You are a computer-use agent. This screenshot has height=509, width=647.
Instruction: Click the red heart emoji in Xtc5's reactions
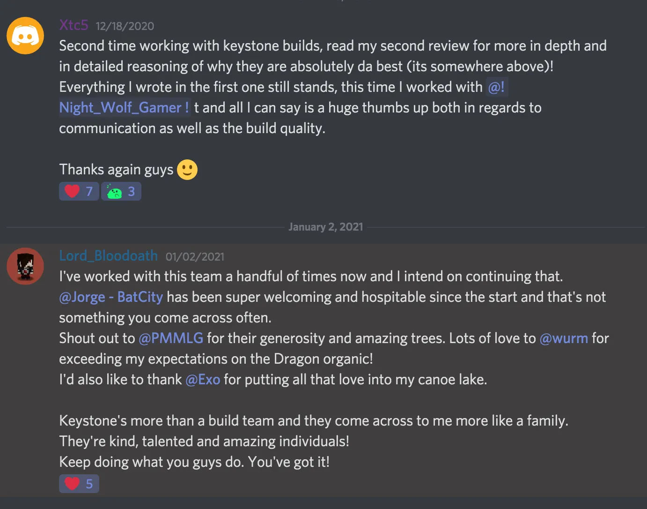click(72, 191)
